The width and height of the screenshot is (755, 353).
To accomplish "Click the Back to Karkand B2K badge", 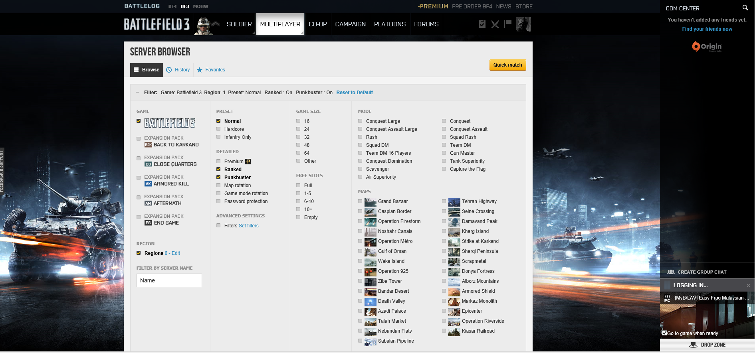I will (148, 145).
